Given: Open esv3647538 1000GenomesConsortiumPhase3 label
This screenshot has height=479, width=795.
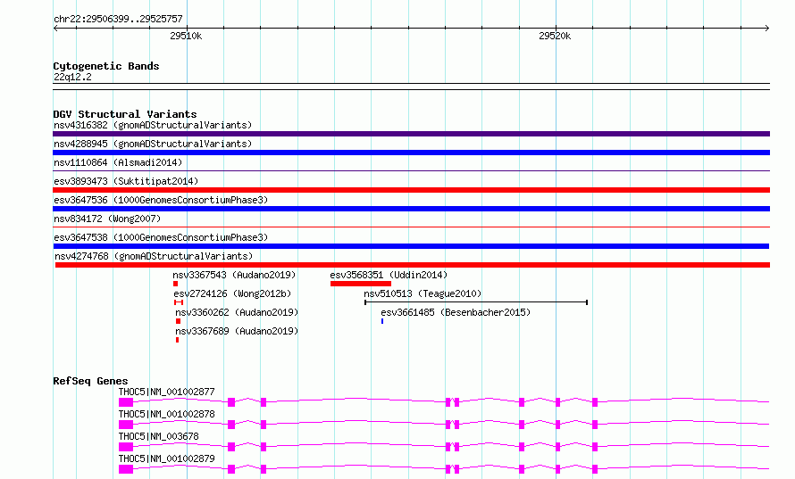Looking at the screenshot, I should coord(161,237).
